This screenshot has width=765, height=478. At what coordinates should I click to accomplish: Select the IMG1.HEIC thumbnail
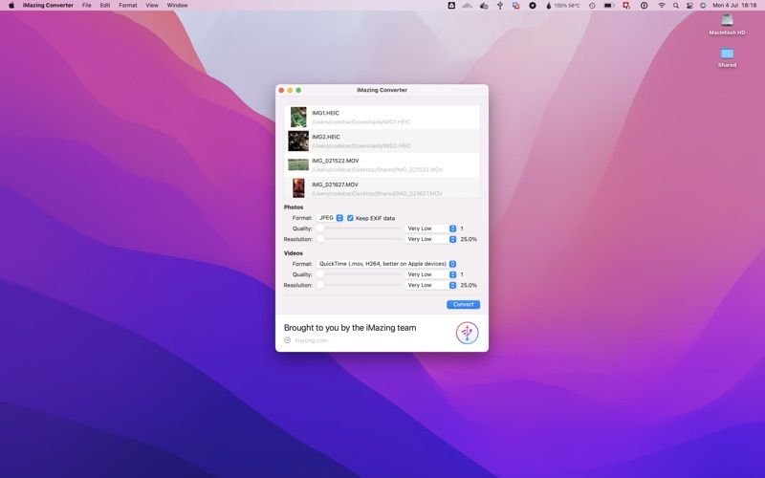(x=298, y=117)
